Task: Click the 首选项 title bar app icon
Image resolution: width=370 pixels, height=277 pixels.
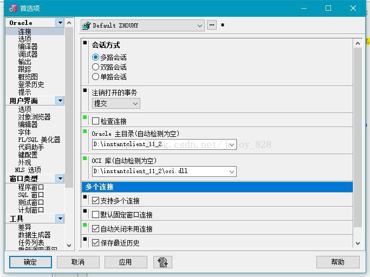Action: pyautogui.click(x=13, y=8)
